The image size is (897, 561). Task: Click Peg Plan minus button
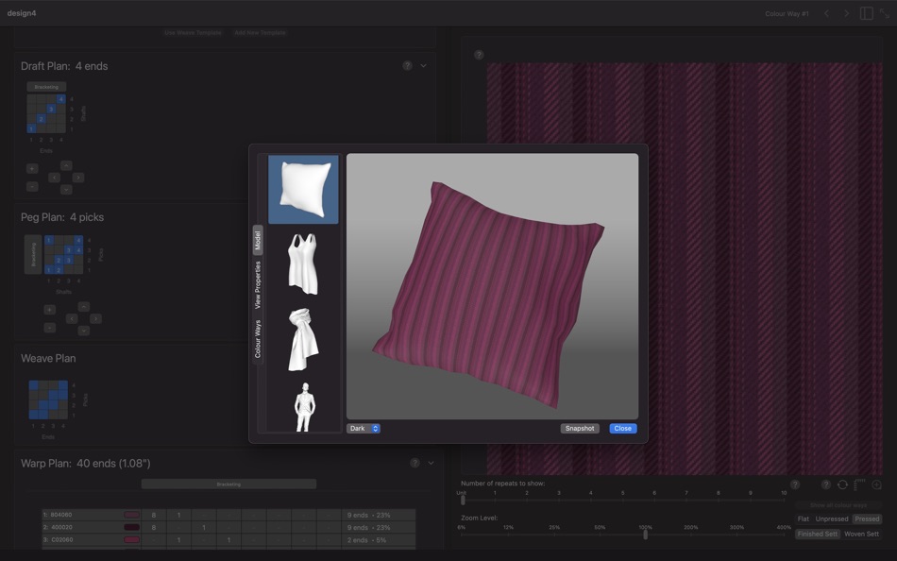click(x=50, y=328)
